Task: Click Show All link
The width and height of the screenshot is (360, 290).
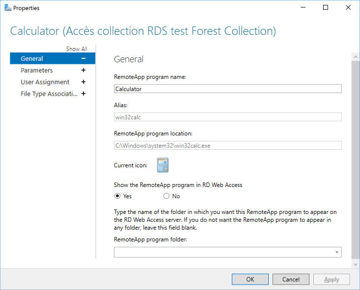Action: (x=77, y=49)
